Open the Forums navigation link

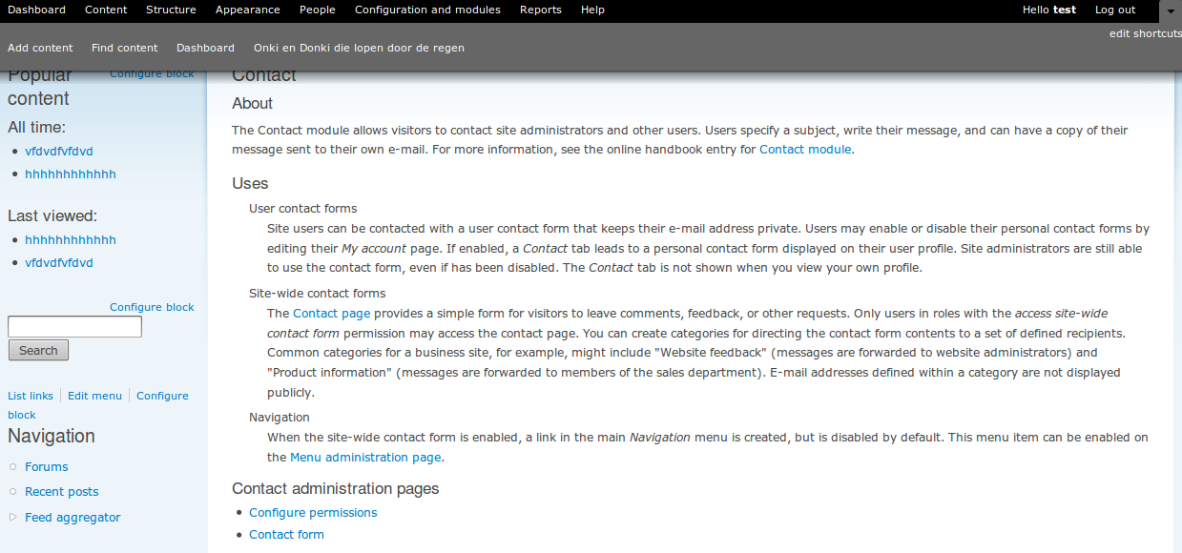[x=47, y=467]
